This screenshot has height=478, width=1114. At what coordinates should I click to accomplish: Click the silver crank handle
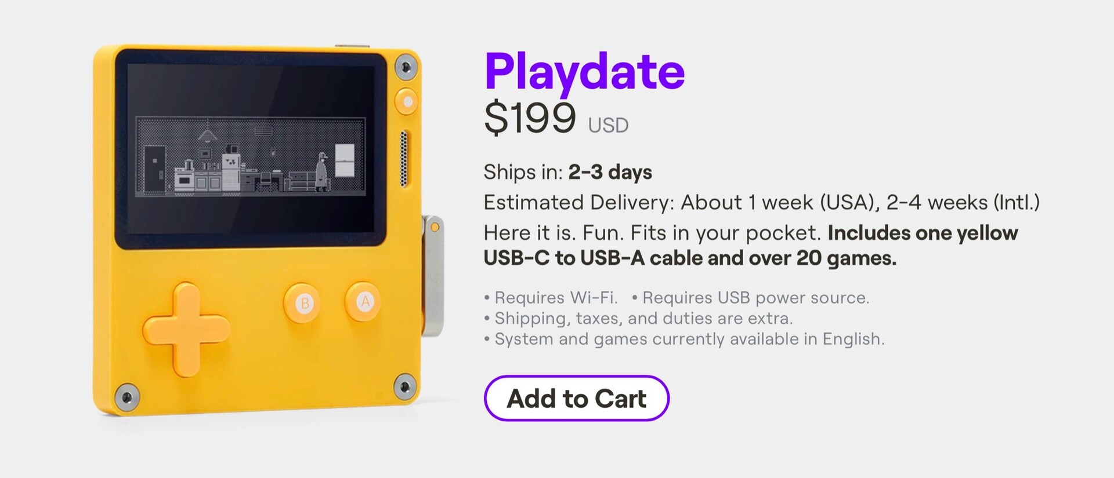(433, 276)
